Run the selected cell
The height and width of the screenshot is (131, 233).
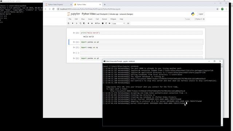98,23
